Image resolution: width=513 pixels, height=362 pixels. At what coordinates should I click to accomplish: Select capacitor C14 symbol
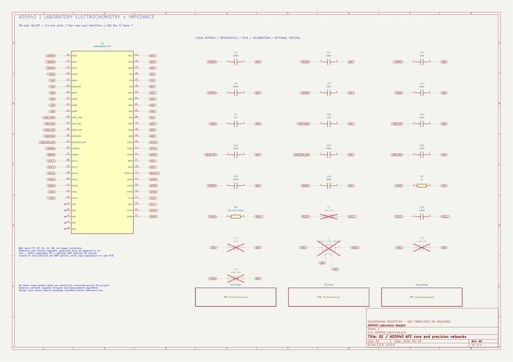pos(328,185)
